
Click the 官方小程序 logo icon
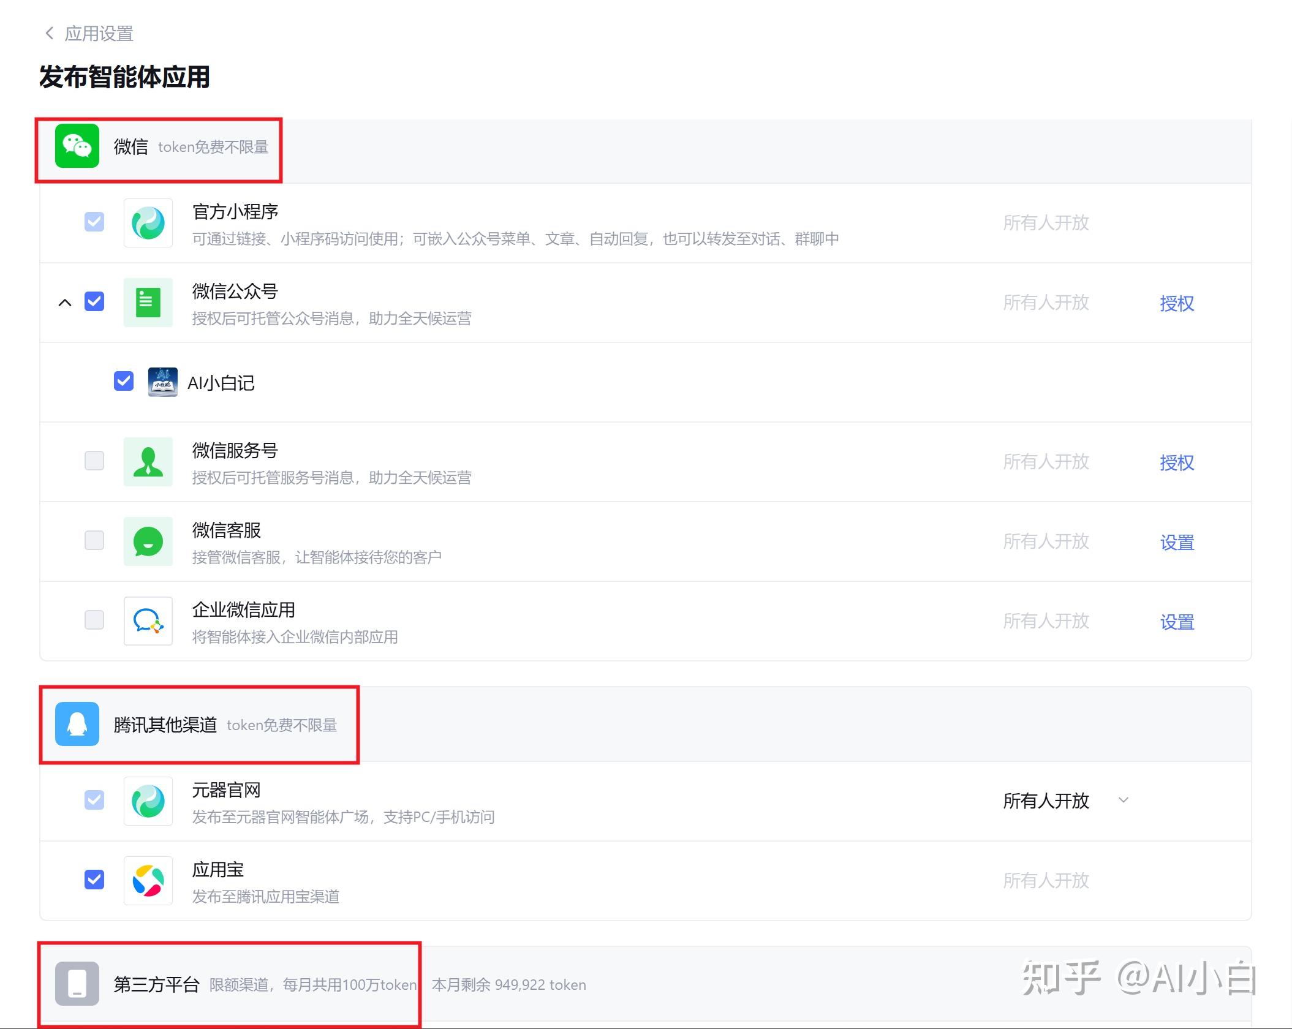pyautogui.click(x=148, y=223)
